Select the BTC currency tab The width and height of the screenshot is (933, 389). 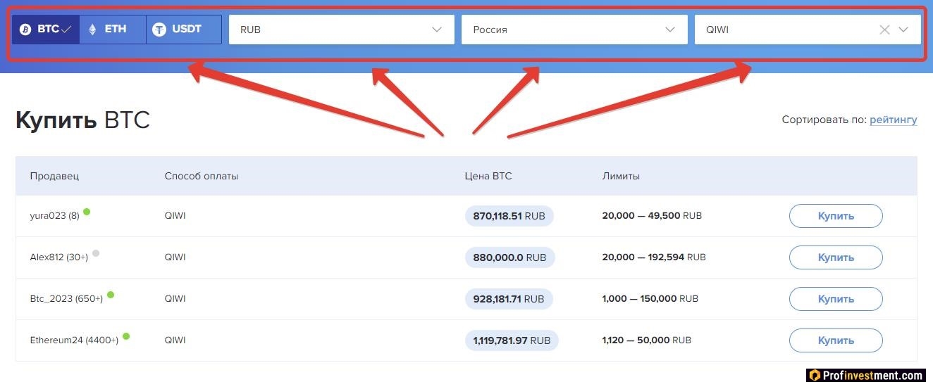coord(46,30)
